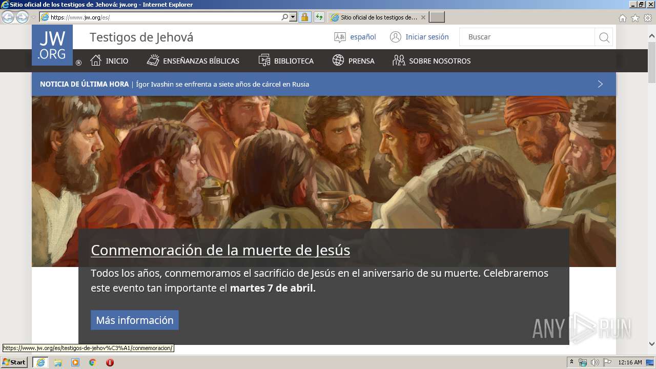Click the open Bible icon

(x=153, y=60)
